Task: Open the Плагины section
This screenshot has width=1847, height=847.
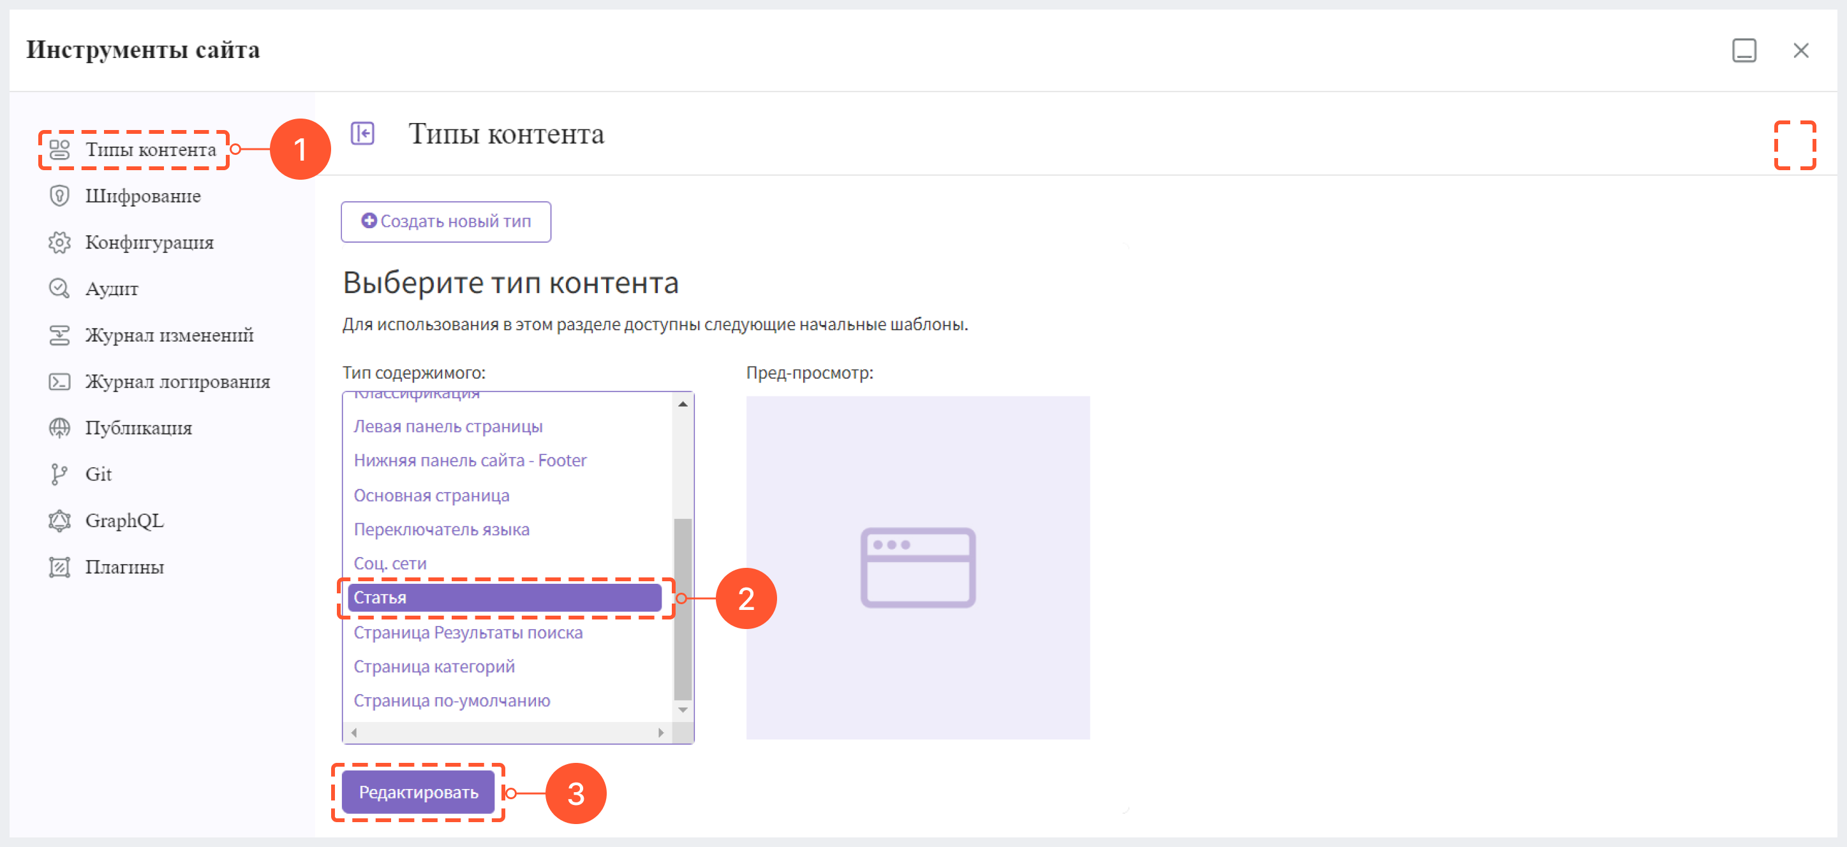Action: [125, 567]
